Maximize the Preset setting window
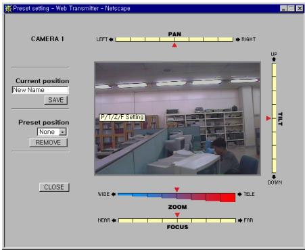This screenshot has width=305, height=250. [x=291, y=9]
